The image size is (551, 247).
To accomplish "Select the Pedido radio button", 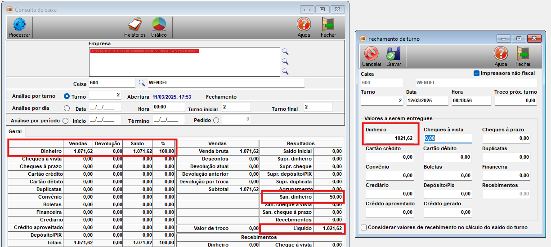I will (216, 120).
